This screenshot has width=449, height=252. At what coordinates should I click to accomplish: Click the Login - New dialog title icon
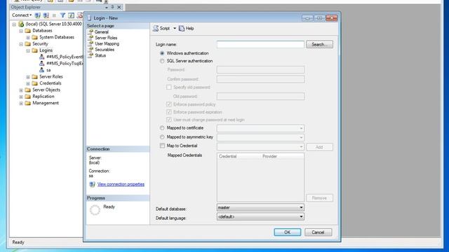[89, 18]
